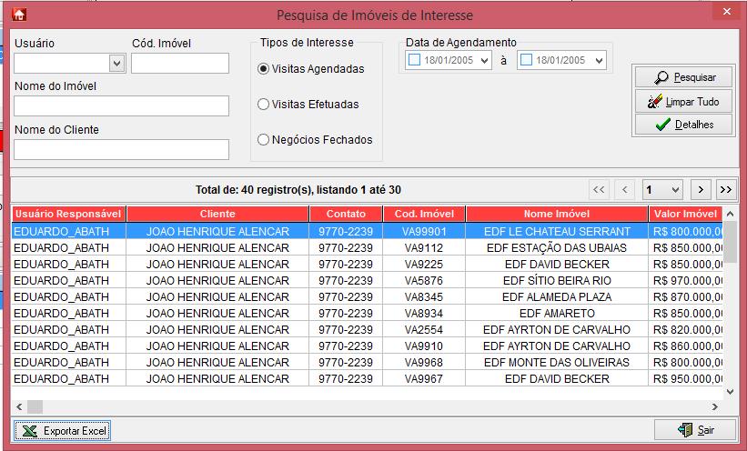Expand the end date calendar dropdown
This screenshot has width=747, height=451.
(x=597, y=61)
